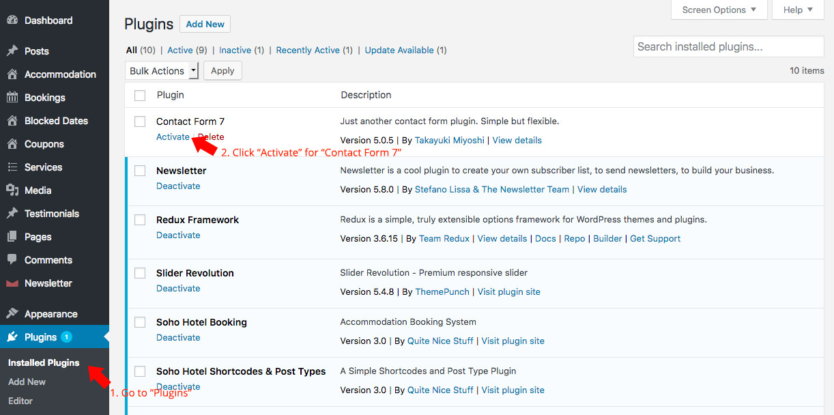The height and width of the screenshot is (415, 834).
Task: Toggle the select-all checkbox in table header
Action: coord(140,96)
